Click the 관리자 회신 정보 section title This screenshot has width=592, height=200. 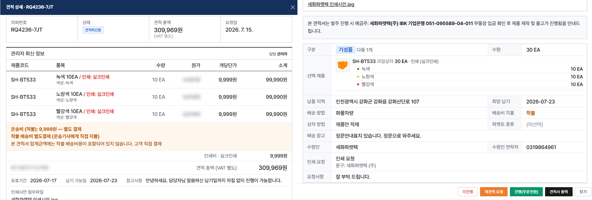(28, 54)
